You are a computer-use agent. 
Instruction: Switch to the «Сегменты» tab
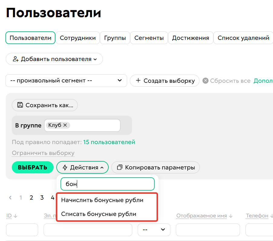click(149, 37)
